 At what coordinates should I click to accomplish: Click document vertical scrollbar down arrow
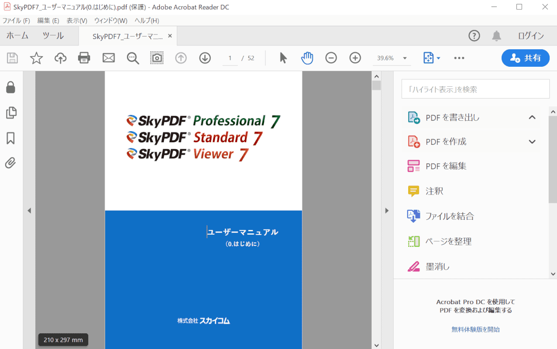(x=376, y=345)
